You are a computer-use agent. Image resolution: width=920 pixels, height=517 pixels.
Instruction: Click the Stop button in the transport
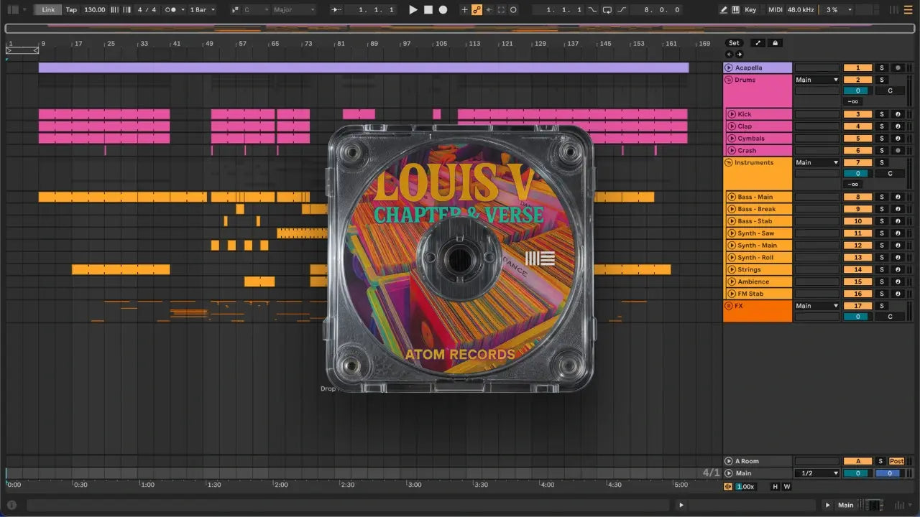(428, 10)
